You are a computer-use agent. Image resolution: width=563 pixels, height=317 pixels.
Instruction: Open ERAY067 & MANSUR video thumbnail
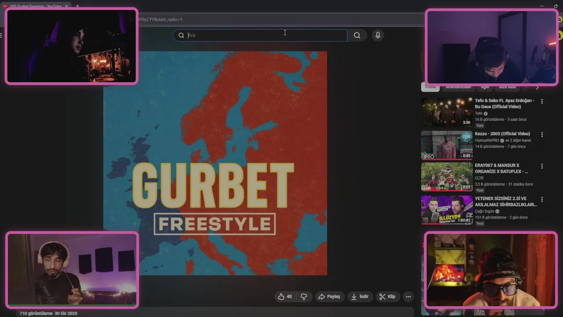[x=447, y=177]
